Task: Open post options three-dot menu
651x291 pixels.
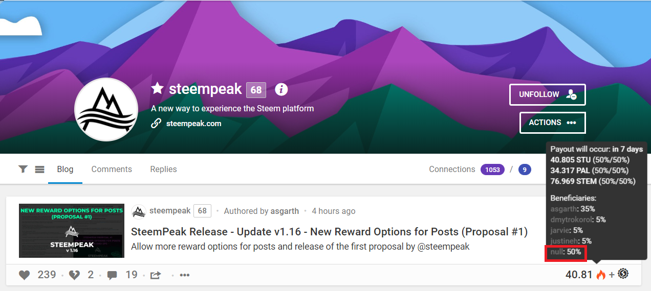Action: 185,275
